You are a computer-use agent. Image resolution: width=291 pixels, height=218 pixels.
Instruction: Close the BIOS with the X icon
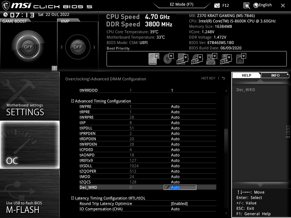(x=283, y=6)
